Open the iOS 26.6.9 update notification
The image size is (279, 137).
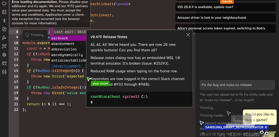[225, 7]
